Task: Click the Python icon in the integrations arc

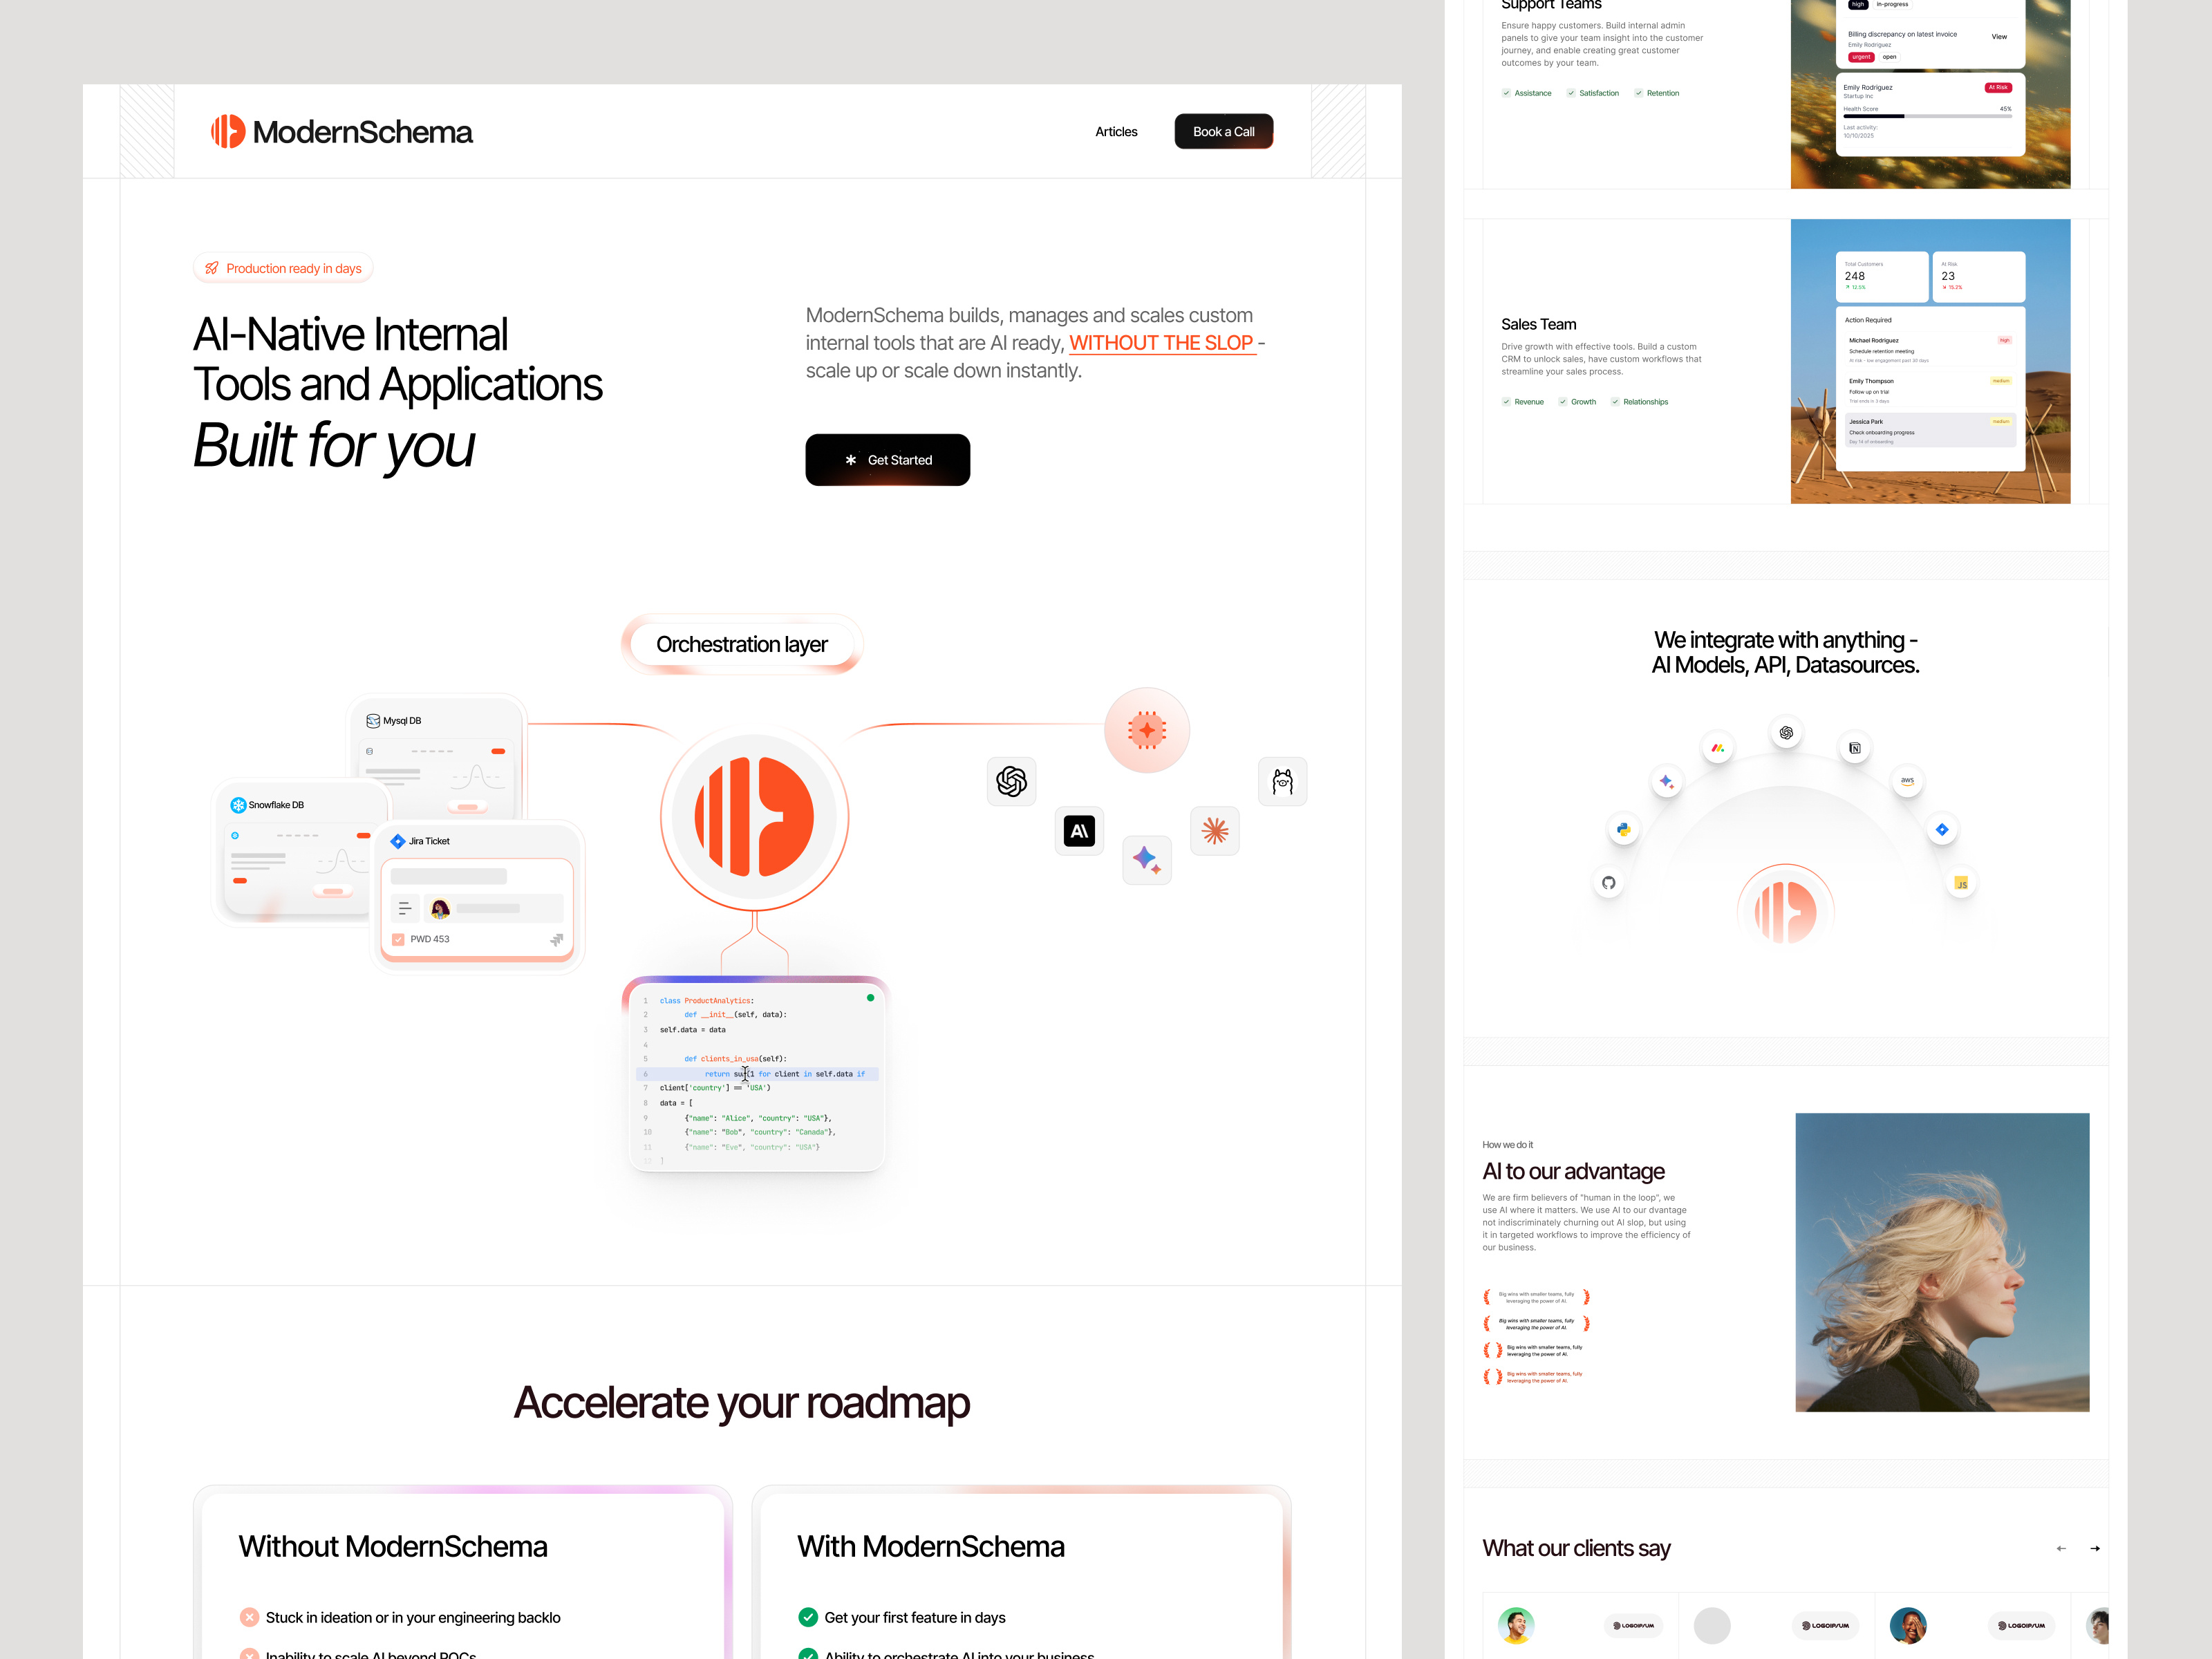Action: 1623,829
